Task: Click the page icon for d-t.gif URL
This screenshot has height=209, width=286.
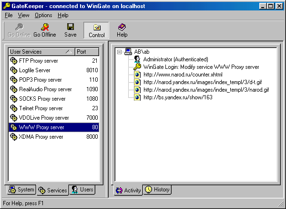Action: pyautogui.click(x=137, y=82)
